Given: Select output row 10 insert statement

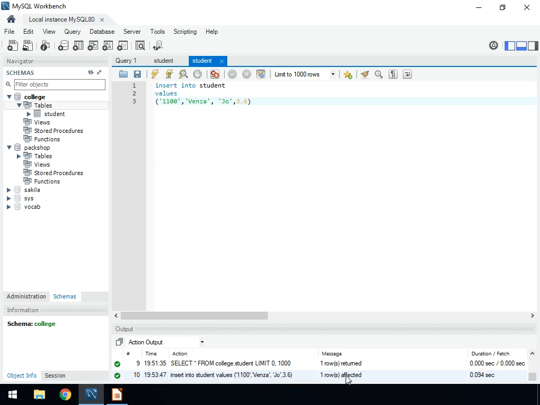Looking at the screenshot, I should pos(320,375).
